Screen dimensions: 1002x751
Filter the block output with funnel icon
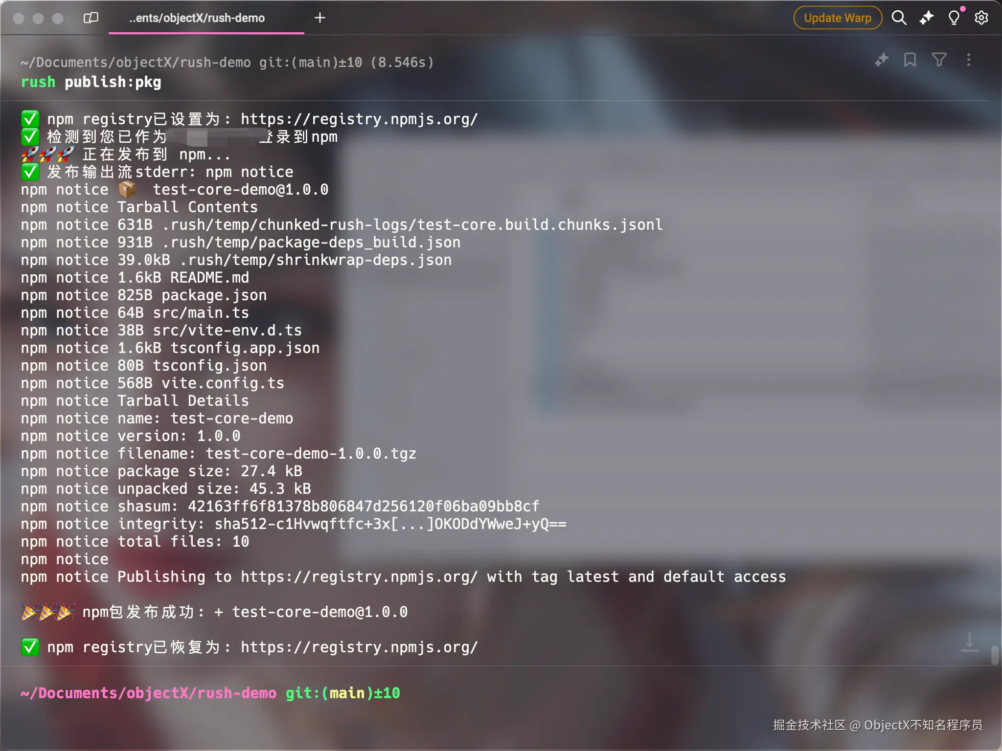click(939, 60)
